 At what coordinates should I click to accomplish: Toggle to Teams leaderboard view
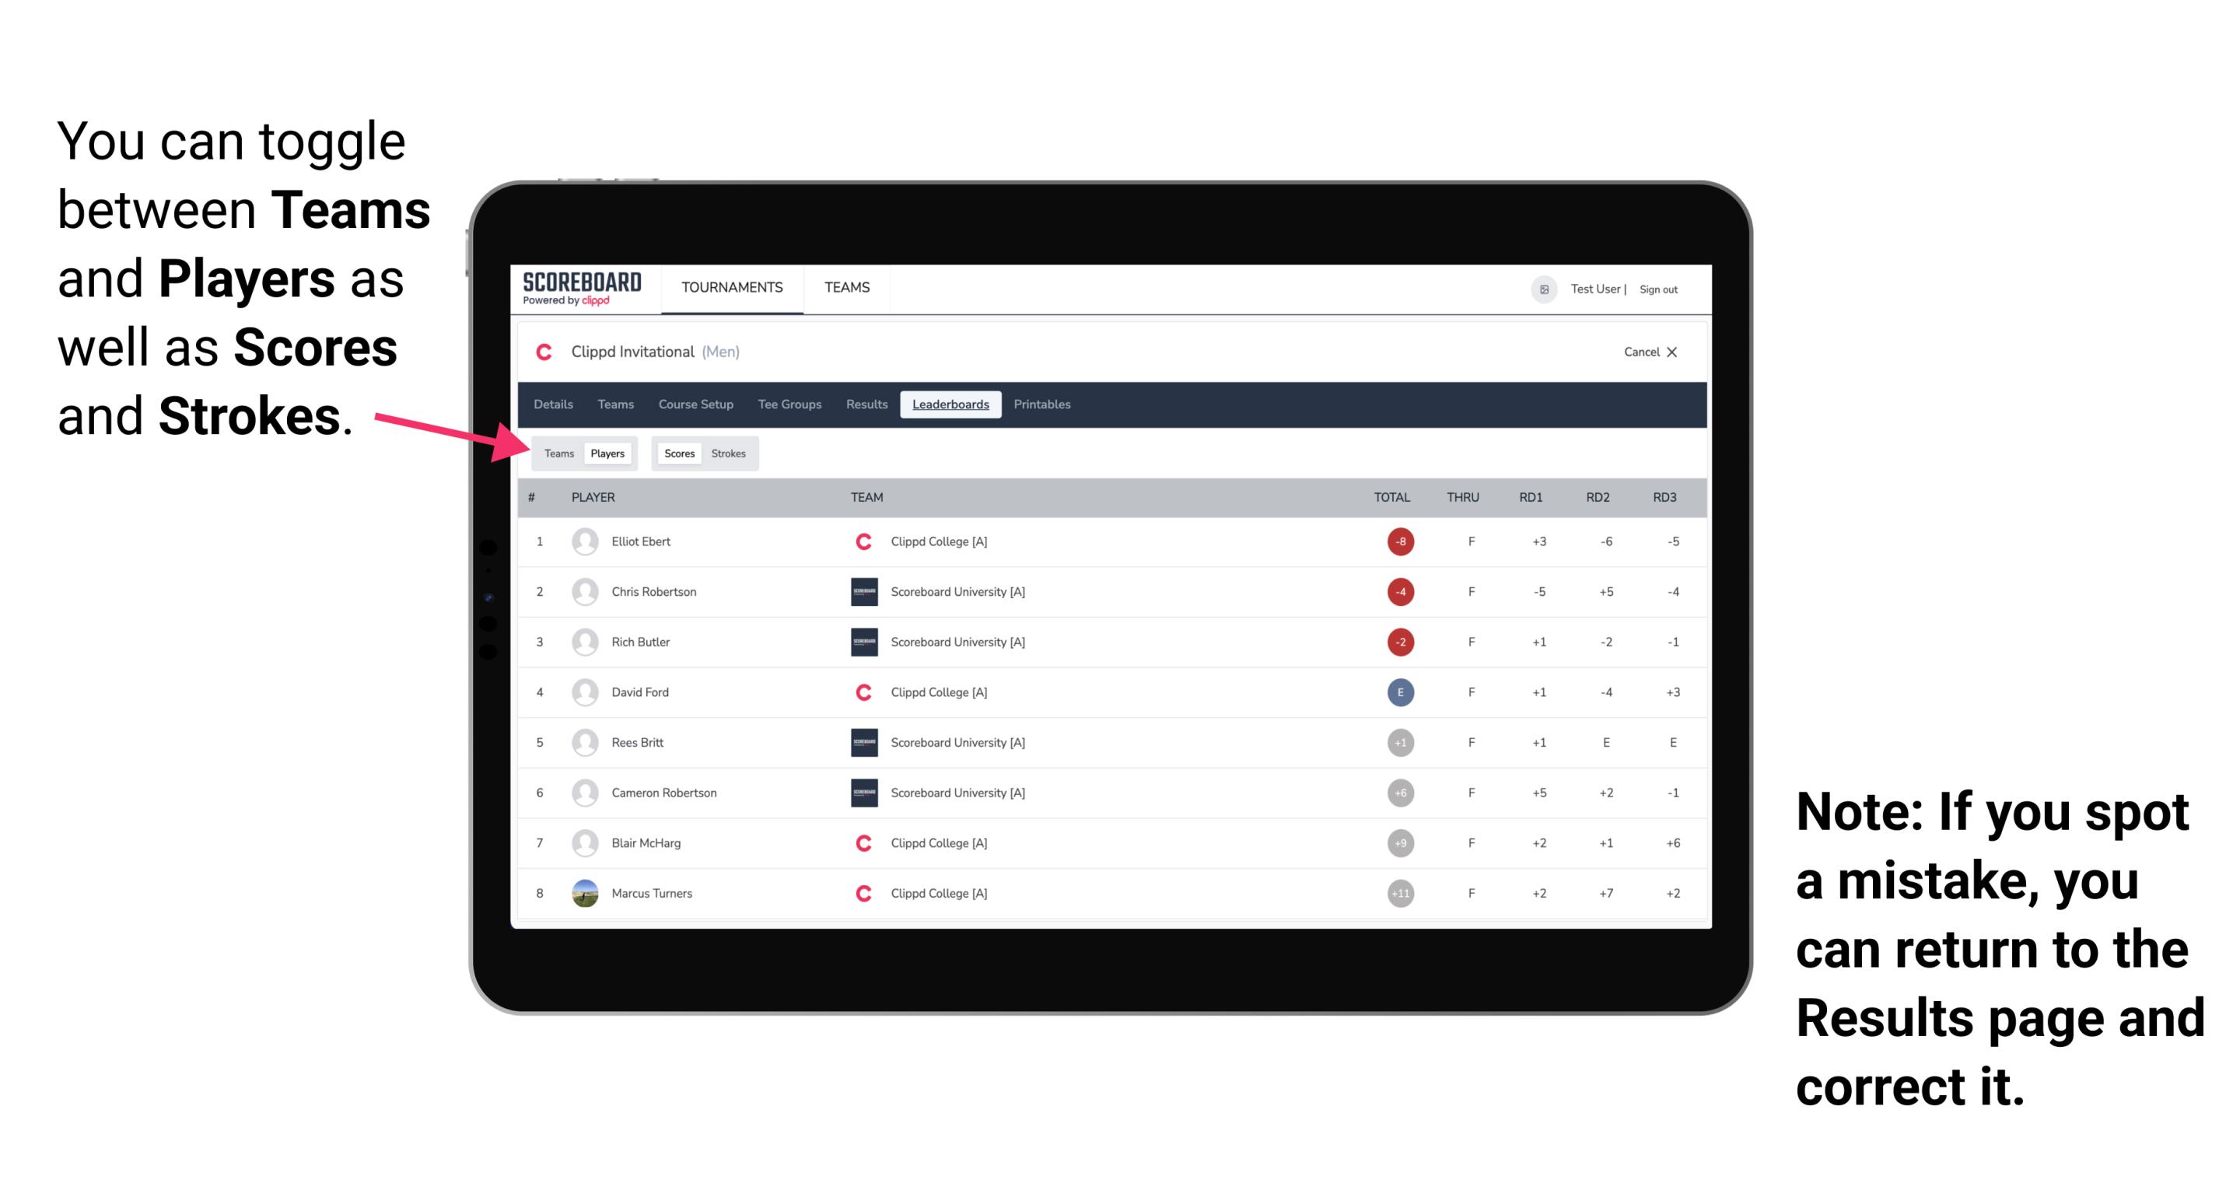558,453
